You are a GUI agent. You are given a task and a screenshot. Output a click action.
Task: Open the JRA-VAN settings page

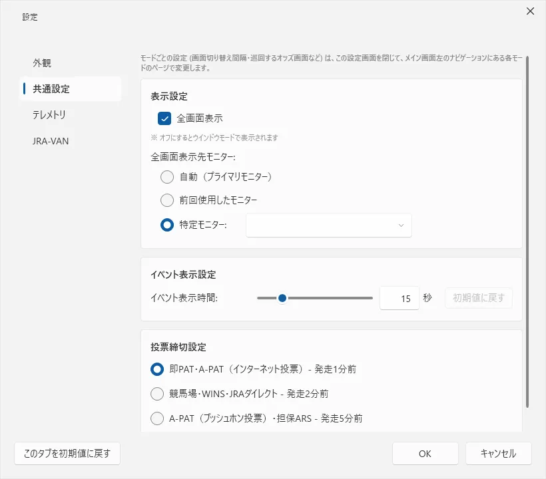click(x=71, y=141)
